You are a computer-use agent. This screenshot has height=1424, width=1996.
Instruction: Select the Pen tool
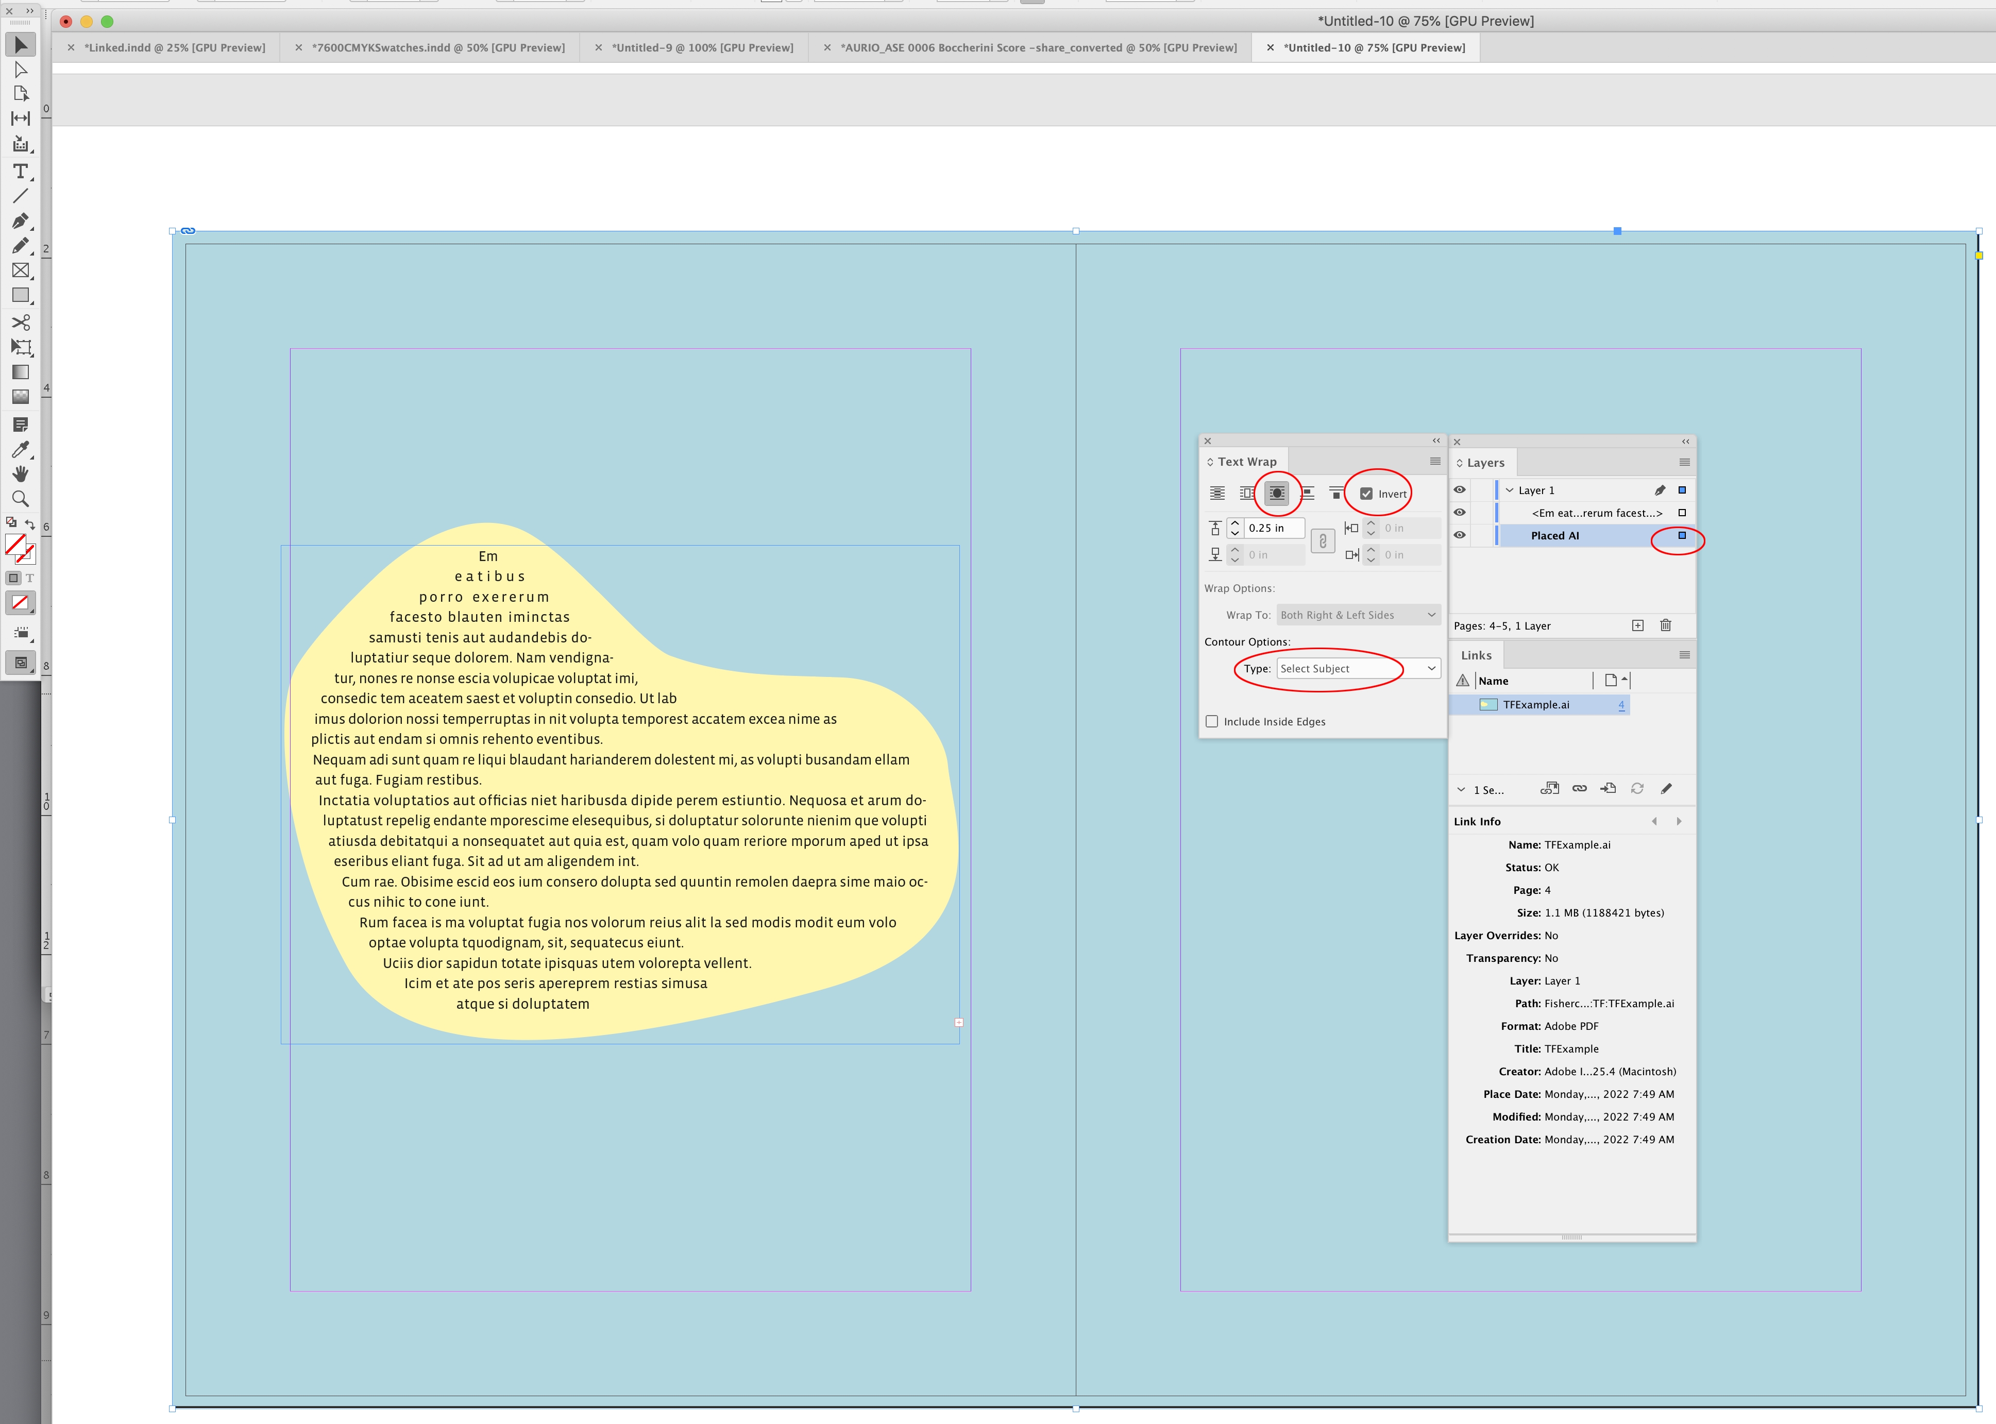[x=21, y=221]
